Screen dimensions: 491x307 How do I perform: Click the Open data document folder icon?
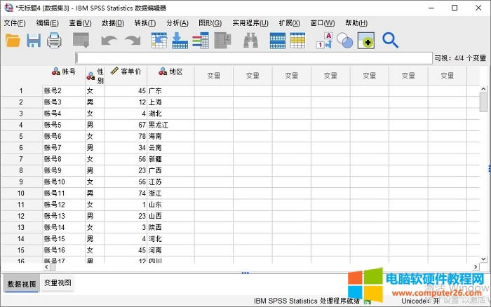[x=13, y=41]
